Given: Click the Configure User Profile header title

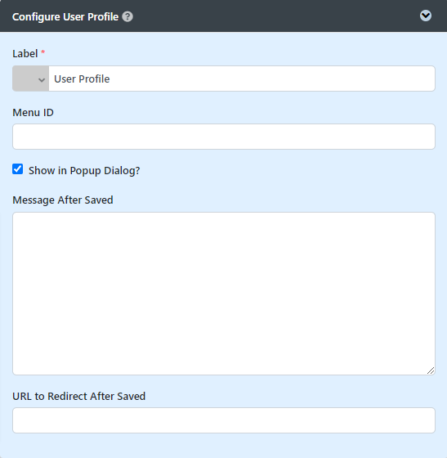Looking at the screenshot, I should [x=65, y=17].
